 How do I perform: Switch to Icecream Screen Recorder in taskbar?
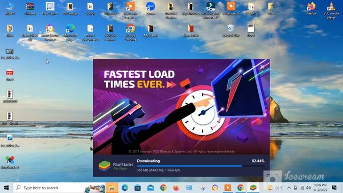tap(227, 188)
